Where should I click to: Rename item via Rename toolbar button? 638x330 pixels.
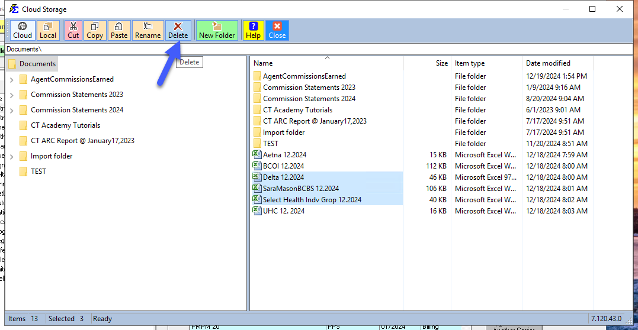point(148,31)
